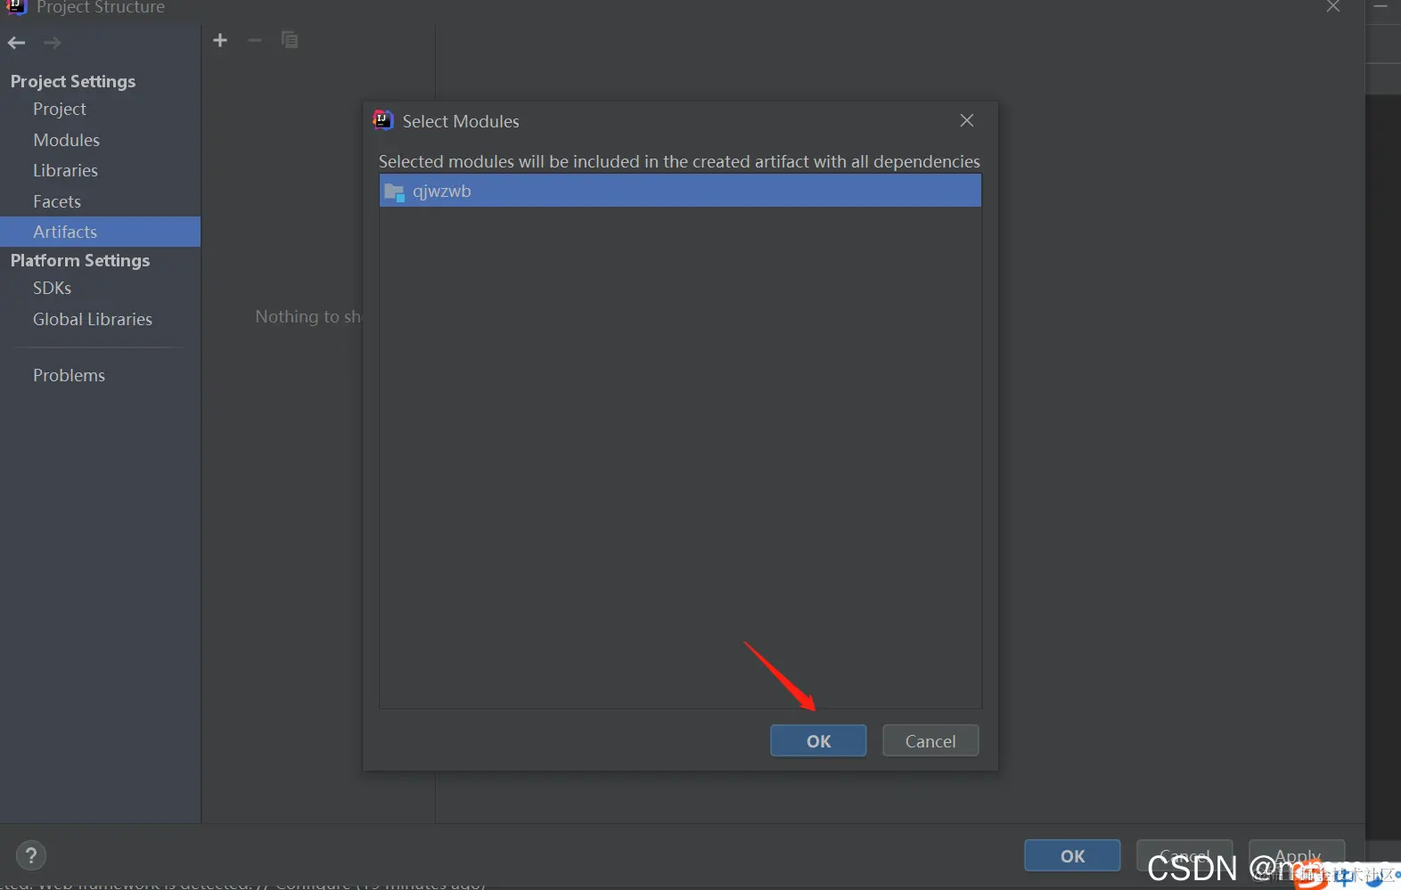Open help with the question mark icon
The image size is (1401, 890).
tap(31, 856)
